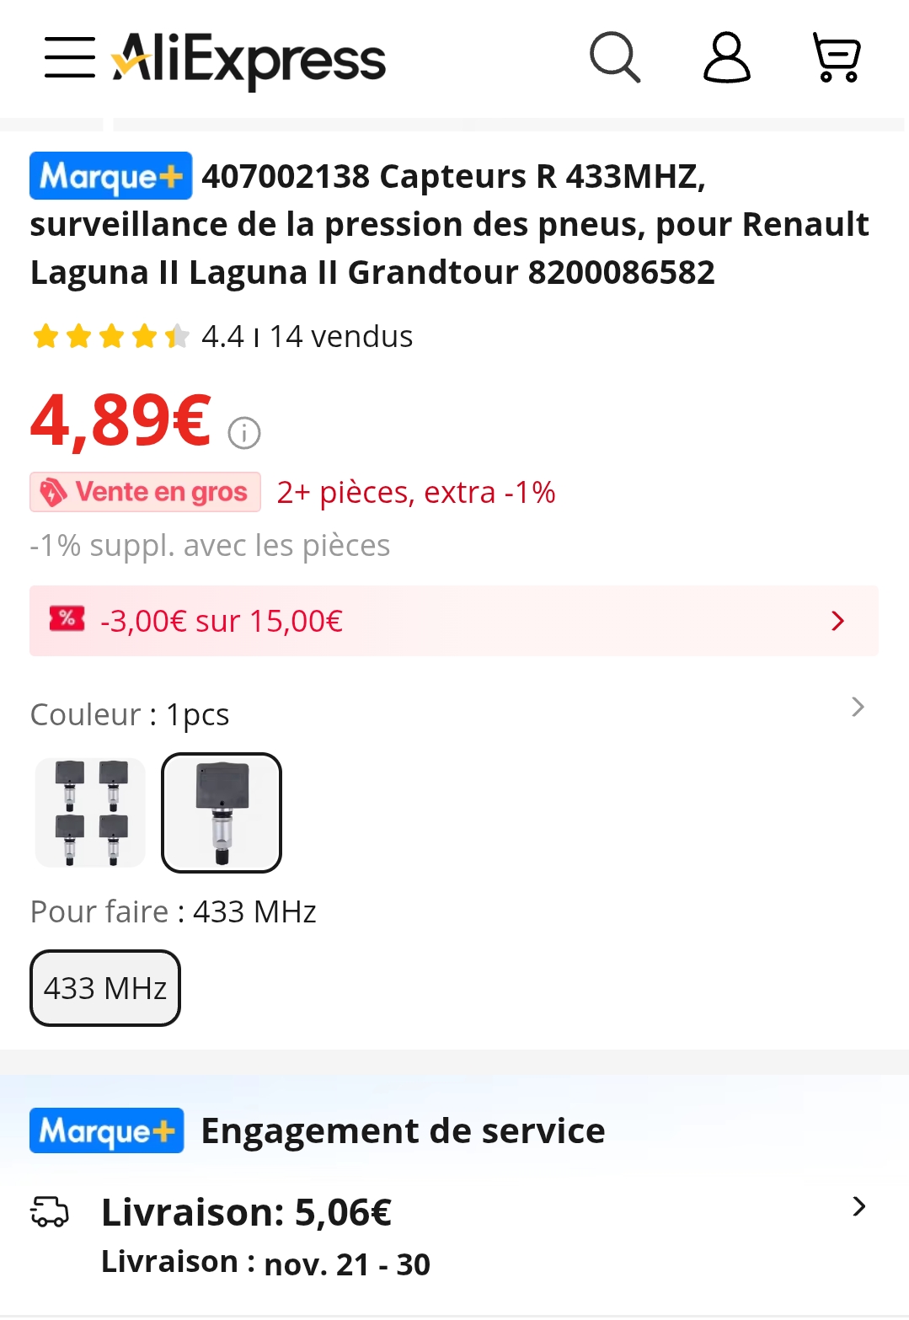Select the single sensor variant thumbnail
Image resolution: width=909 pixels, height=1320 pixels.
222,813
